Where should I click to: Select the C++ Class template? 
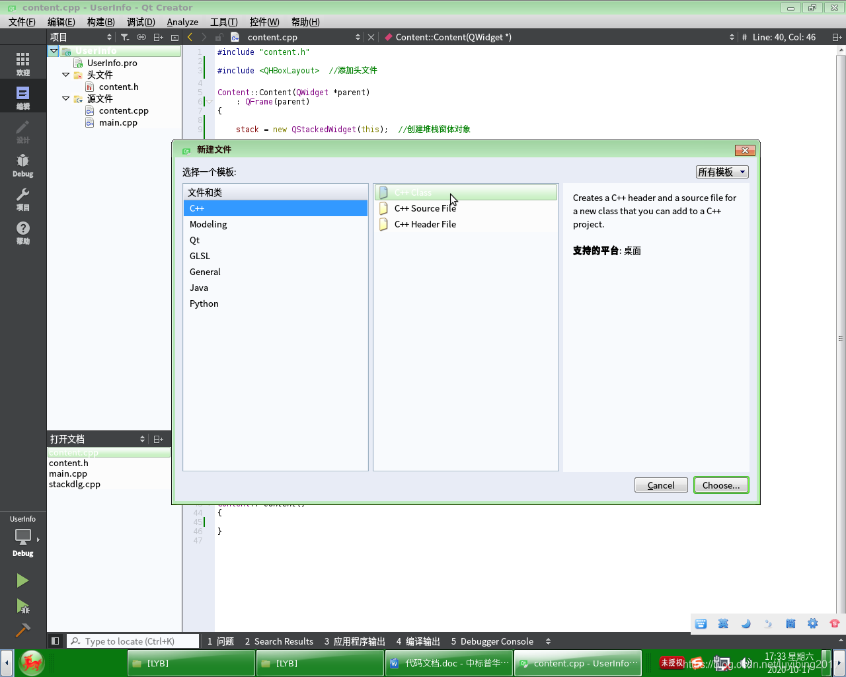coord(466,192)
